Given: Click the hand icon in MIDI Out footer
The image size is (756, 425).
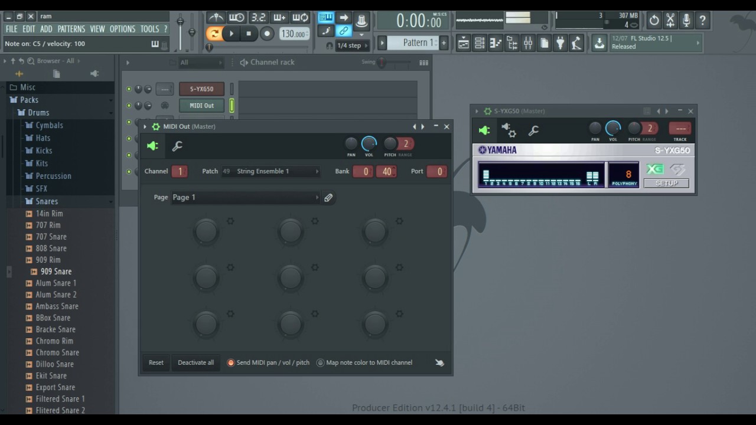Looking at the screenshot, I should coord(439,362).
